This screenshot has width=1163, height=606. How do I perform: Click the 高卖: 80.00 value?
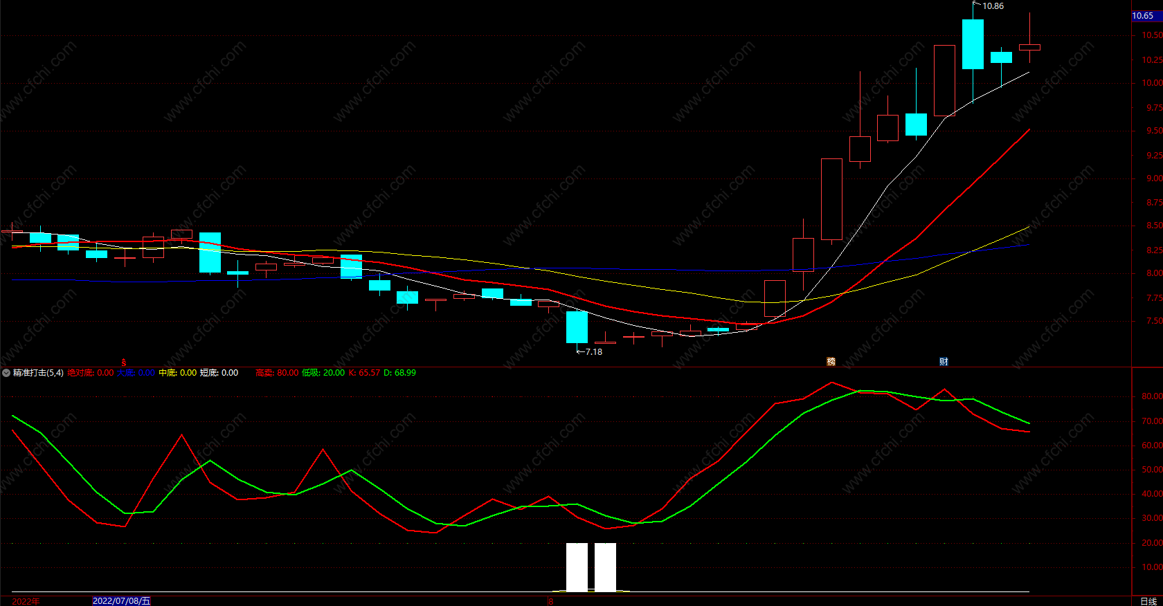(x=277, y=373)
